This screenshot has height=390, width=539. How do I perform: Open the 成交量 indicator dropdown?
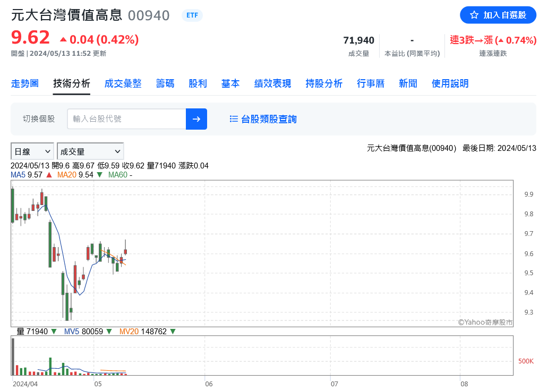tap(90, 151)
